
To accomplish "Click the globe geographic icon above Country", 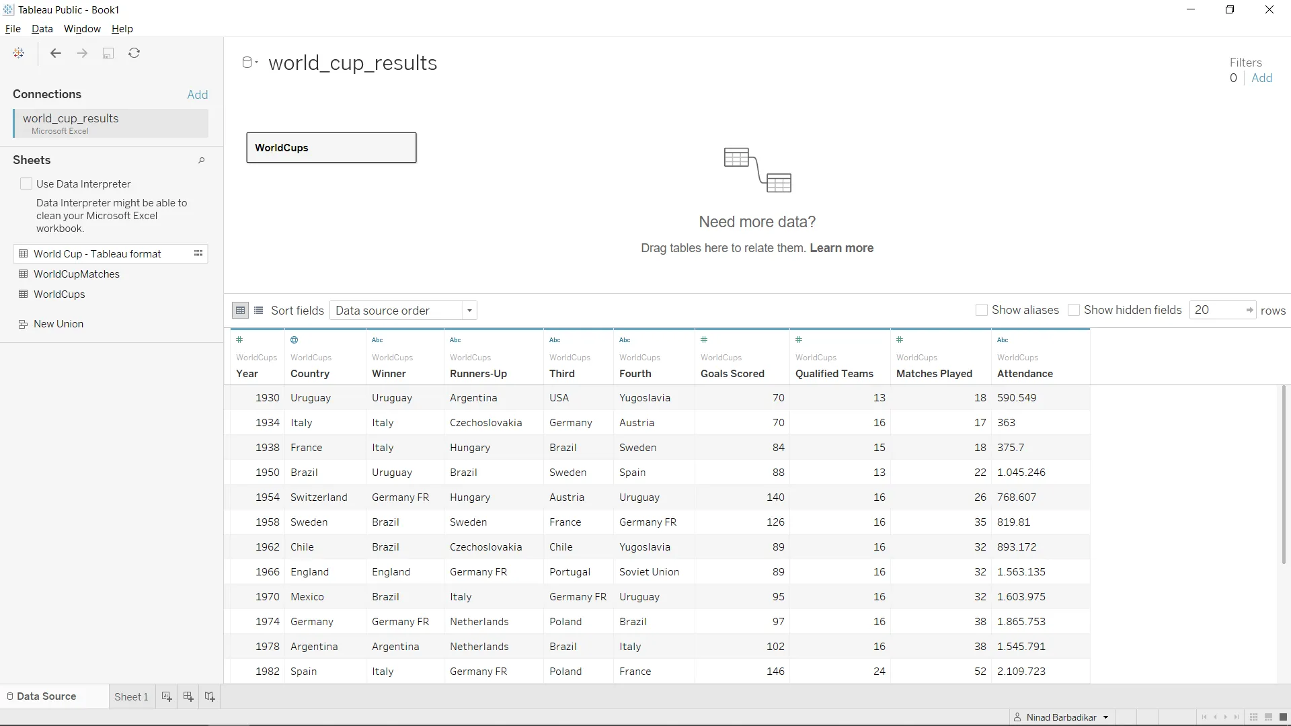I will click(x=294, y=339).
